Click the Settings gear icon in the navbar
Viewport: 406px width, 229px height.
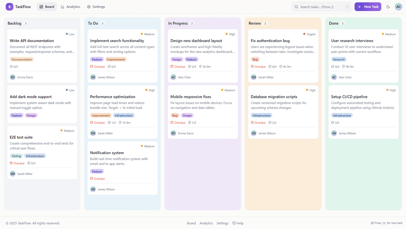pos(89,7)
